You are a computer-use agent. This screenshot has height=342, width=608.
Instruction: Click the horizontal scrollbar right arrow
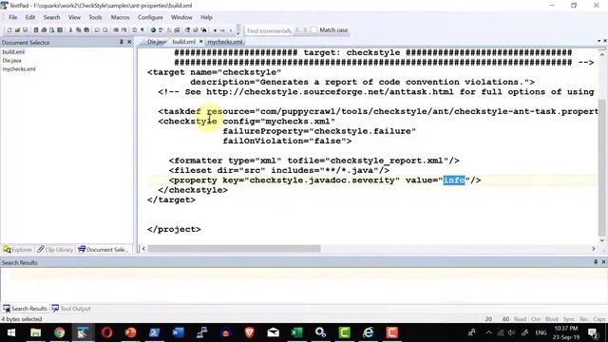click(593, 249)
